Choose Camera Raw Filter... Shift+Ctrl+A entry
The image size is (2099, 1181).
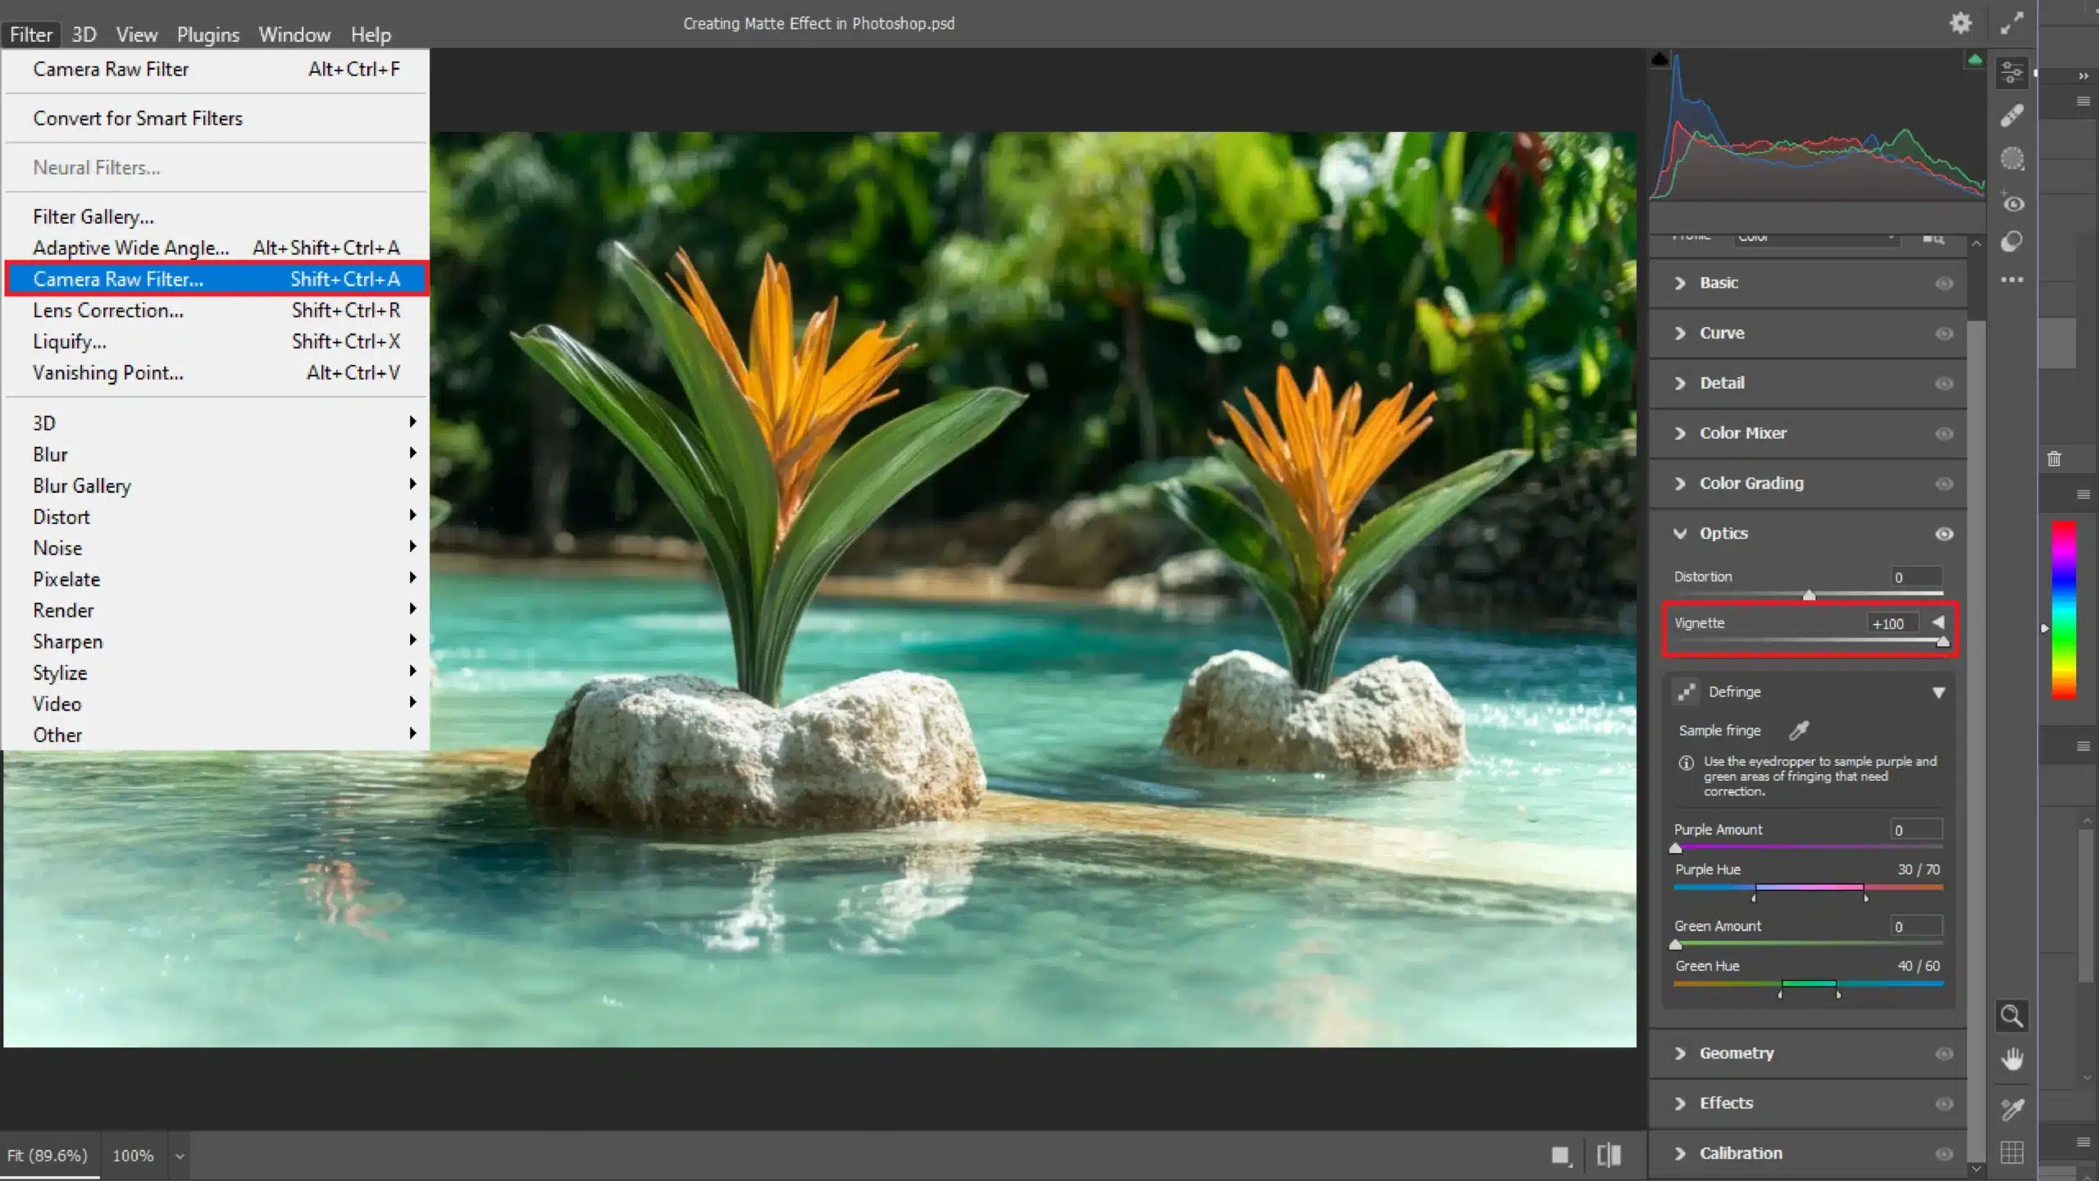(x=216, y=279)
